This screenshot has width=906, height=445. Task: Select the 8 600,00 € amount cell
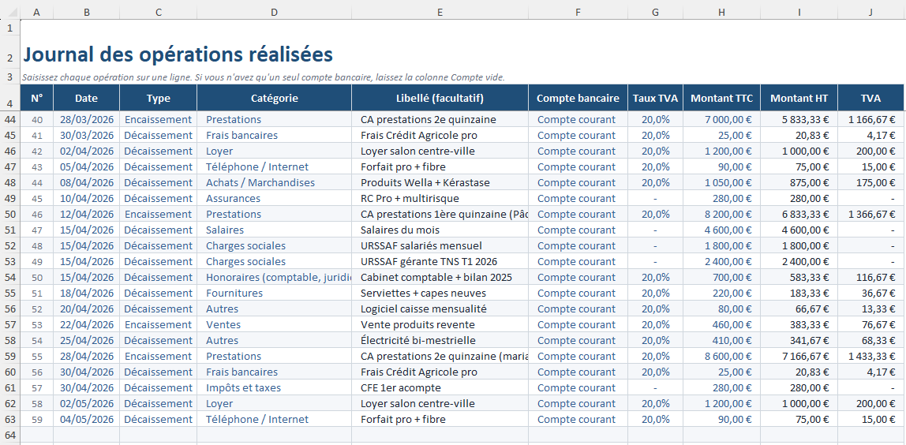721,356
